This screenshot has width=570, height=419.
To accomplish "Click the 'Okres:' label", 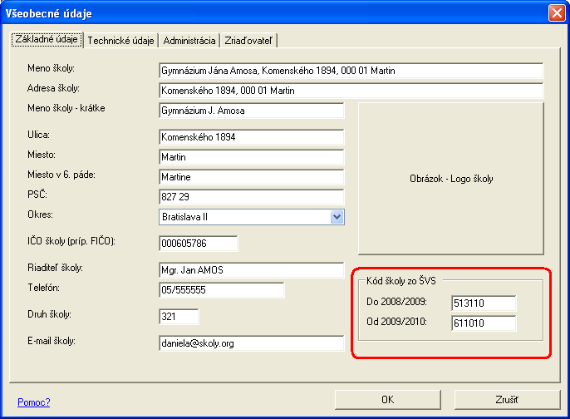I will [x=41, y=214].
